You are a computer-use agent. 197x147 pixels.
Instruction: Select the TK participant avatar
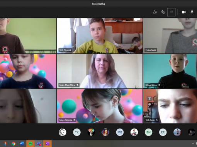[x=77, y=132]
